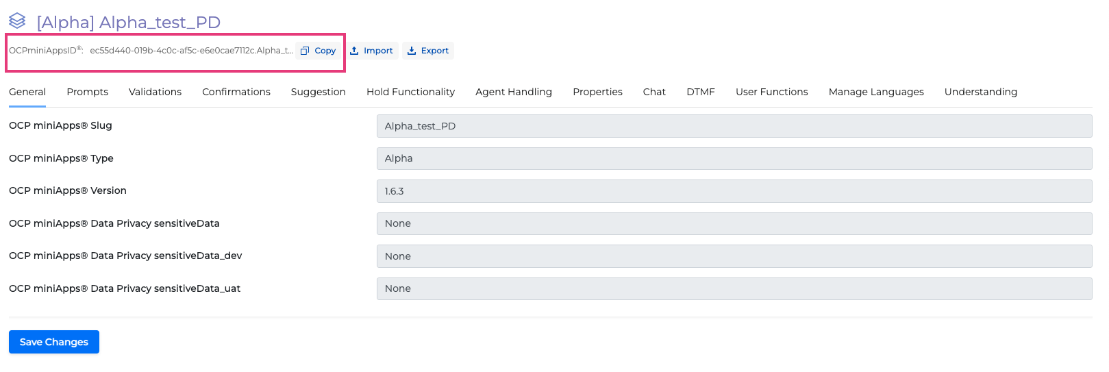This screenshot has width=1109, height=372.
Task: Select the Suggestion tab
Action: coord(318,92)
